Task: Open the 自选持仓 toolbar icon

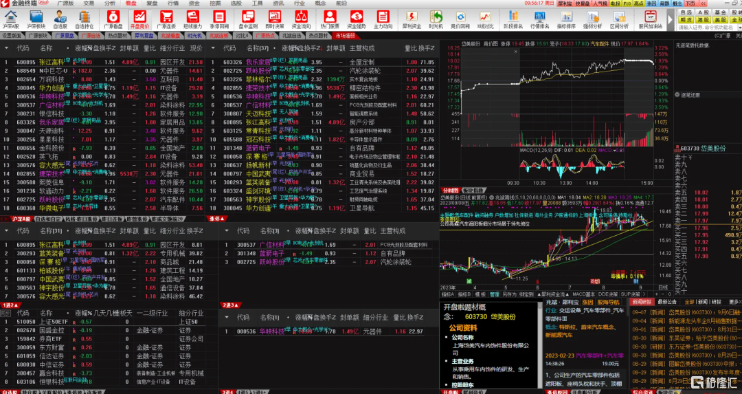Action: (x=85, y=18)
